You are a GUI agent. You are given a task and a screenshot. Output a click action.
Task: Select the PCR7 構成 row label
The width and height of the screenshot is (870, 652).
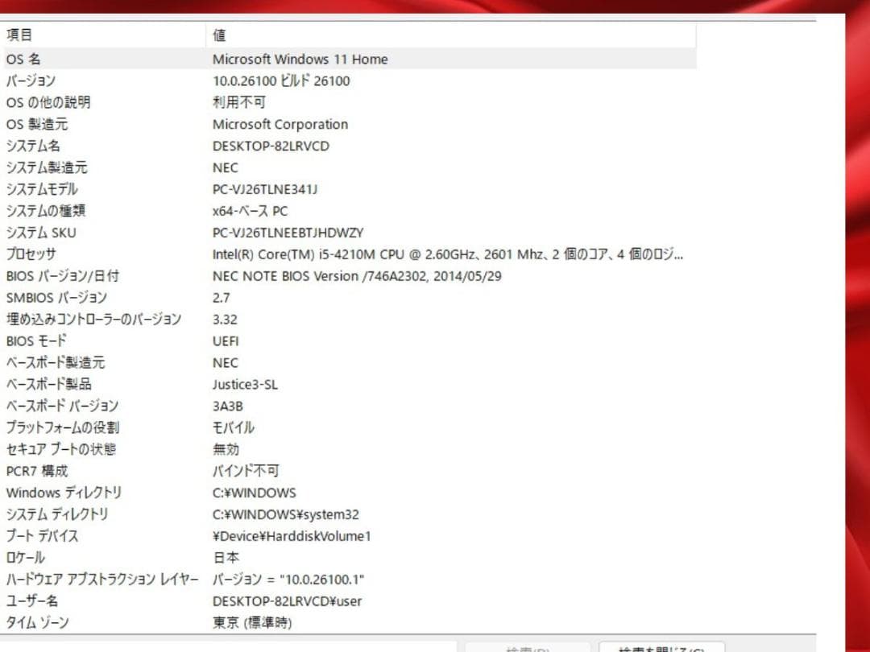point(36,471)
